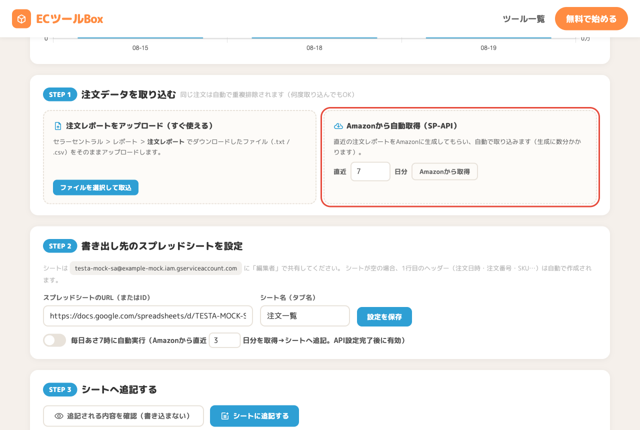Focus the スプレッドシートのURL input field
Screen dimensions: 640x430
[x=148, y=316]
